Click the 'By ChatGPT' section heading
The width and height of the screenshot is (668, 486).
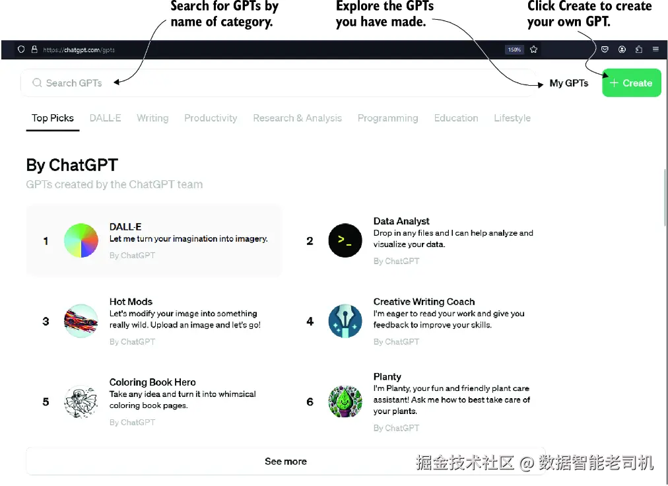[71, 165]
